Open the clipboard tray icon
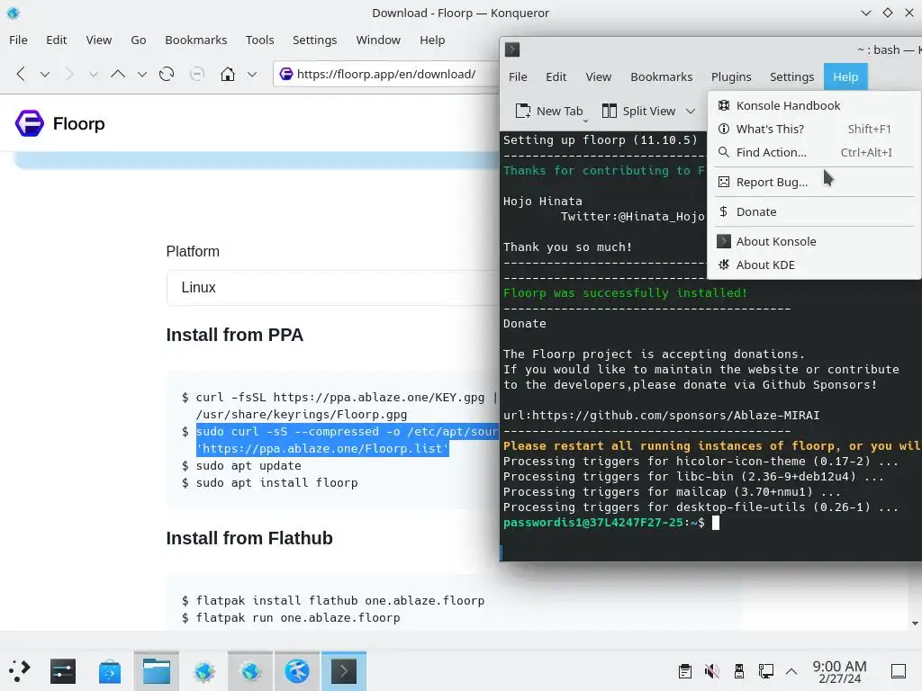922x691 pixels. (684, 671)
